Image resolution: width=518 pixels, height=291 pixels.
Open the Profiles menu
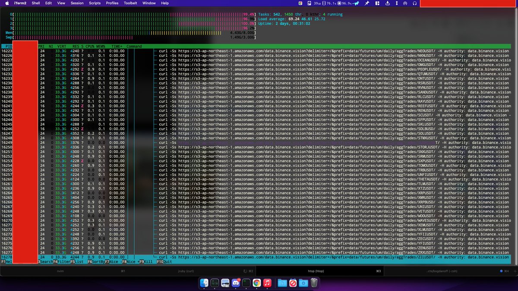point(112,3)
